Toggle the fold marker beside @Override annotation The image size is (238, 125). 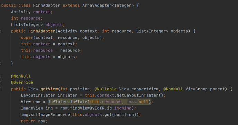tap(0, 82)
